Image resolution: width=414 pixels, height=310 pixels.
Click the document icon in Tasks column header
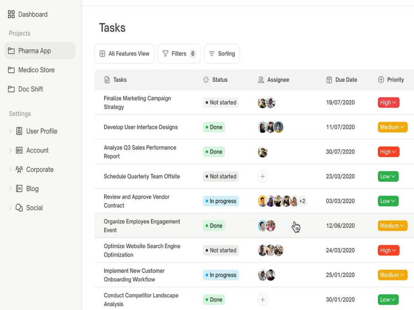(x=107, y=80)
